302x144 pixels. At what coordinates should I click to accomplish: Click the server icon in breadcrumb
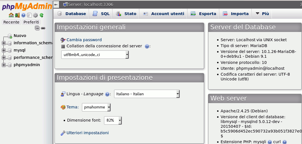click(65, 4)
